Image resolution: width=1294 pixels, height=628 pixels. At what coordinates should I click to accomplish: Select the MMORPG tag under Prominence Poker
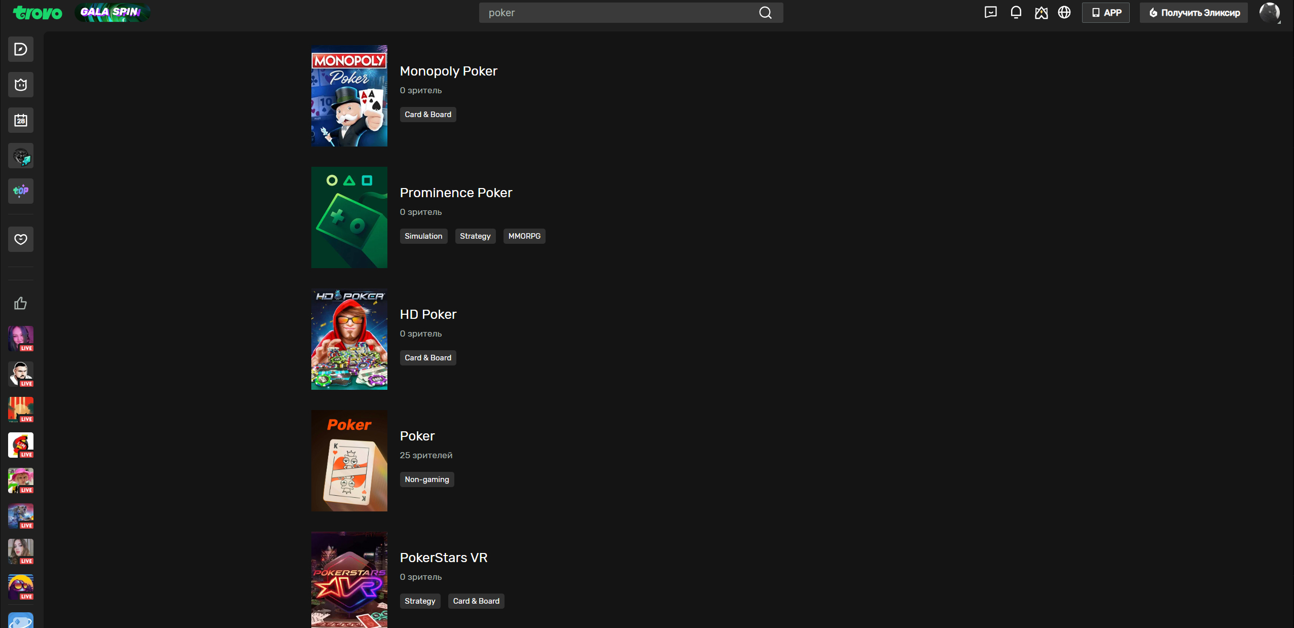click(524, 236)
